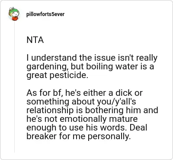Click the paragraph starting with As for bf

click(92, 114)
